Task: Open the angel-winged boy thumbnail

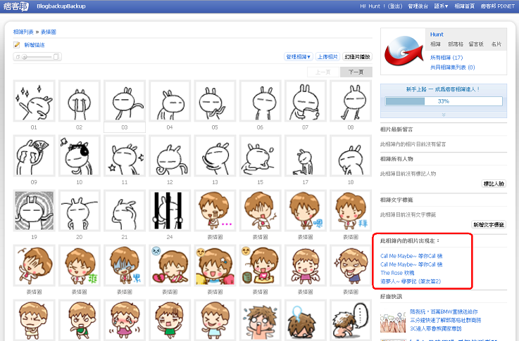Action: [x=306, y=265]
